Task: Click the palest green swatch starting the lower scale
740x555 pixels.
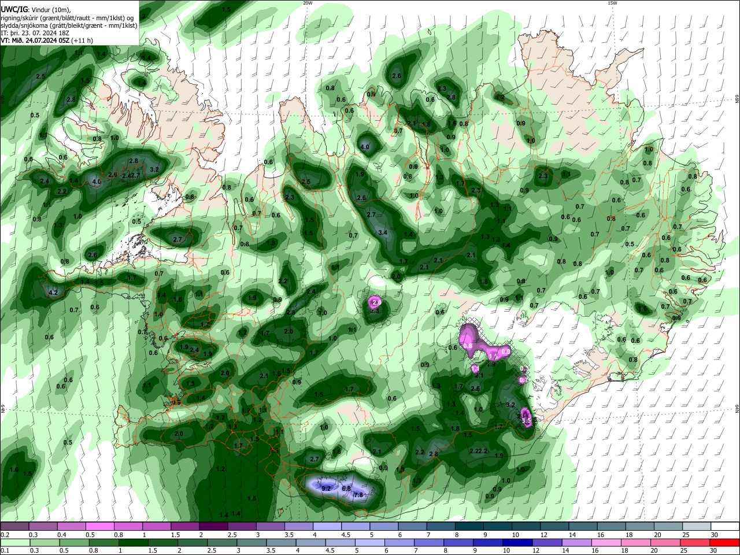Action: (14, 542)
